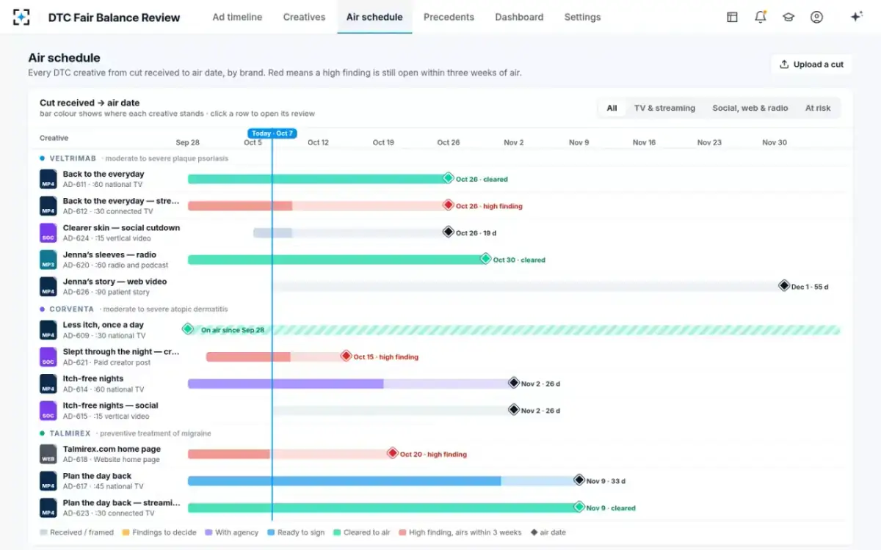Open the notifications bell

tap(761, 17)
